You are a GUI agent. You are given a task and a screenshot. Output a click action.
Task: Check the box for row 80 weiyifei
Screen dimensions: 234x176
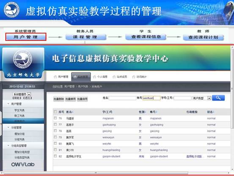55,143
